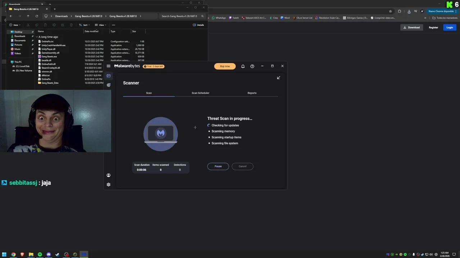
Task: Select (C:) Local Disk in navigation pane
Action: (22, 66)
